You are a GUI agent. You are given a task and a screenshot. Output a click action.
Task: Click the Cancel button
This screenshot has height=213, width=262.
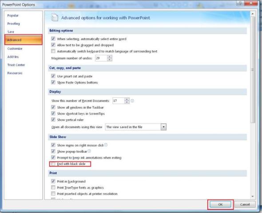(x=245, y=205)
